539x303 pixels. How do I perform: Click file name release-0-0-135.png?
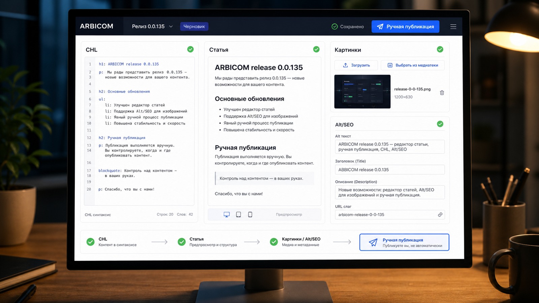click(412, 89)
